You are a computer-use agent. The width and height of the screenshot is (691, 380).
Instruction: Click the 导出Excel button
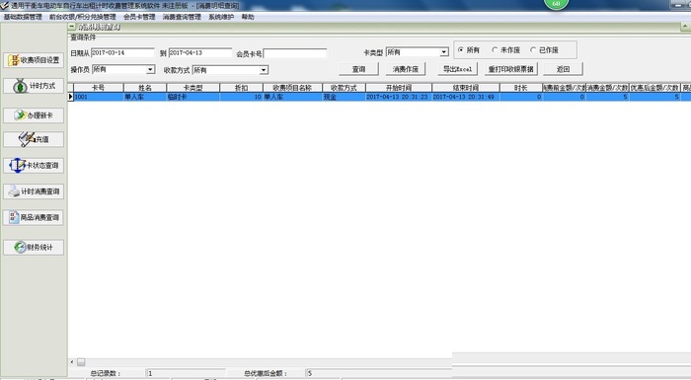tap(457, 69)
